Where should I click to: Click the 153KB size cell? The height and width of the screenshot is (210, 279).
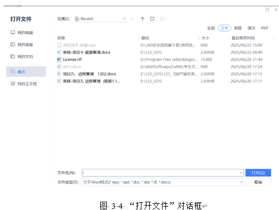coord(206,59)
